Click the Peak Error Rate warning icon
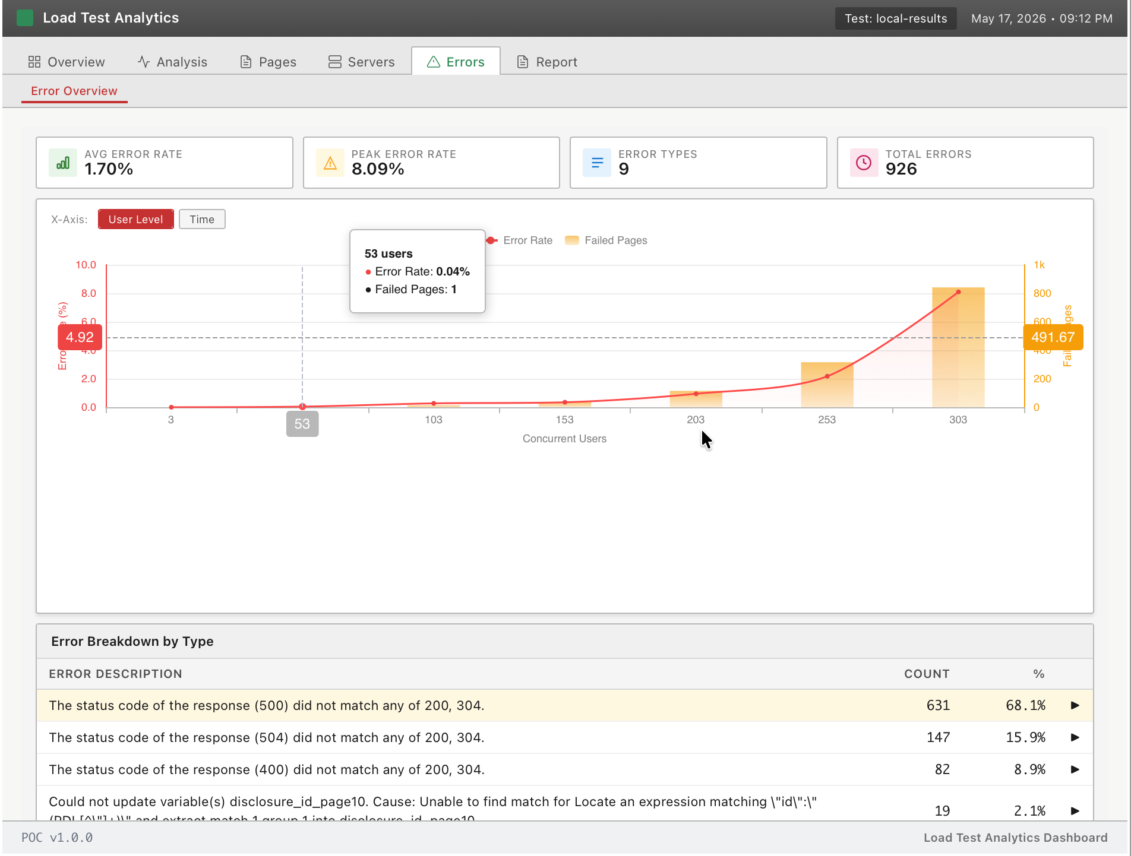The width and height of the screenshot is (1131, 856). coord(330,163)
